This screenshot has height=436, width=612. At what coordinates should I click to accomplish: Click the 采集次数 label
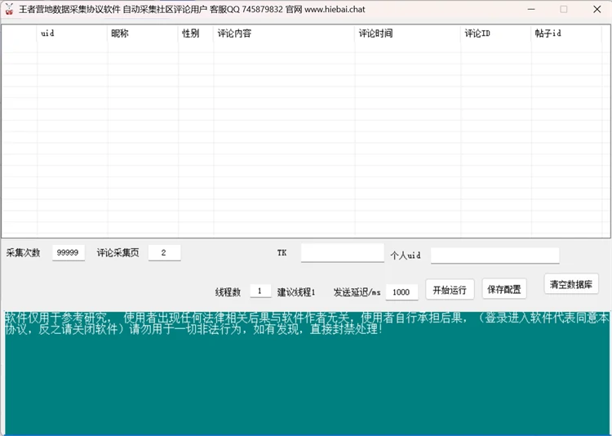pos(23,253)
